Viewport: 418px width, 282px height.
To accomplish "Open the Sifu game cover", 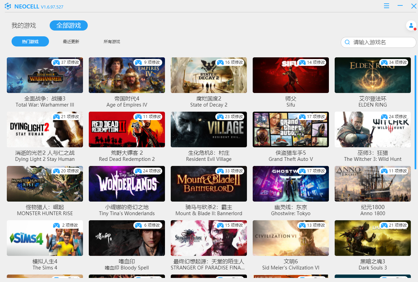I will pyautogui.click(x=291, y=75).
